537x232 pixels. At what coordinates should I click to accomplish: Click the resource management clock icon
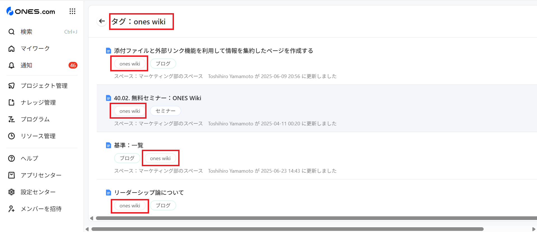pyautogui.click(x=11, y=136)
